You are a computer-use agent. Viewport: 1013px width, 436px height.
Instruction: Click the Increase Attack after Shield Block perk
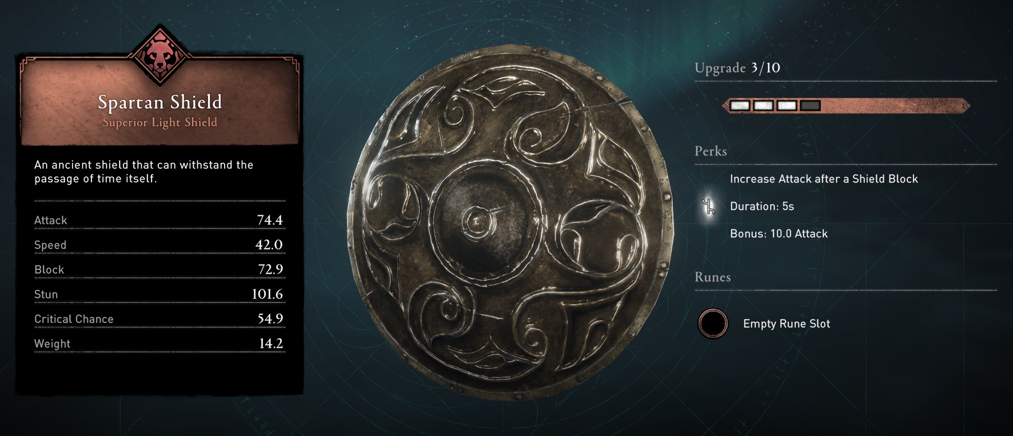pos(824,179)
